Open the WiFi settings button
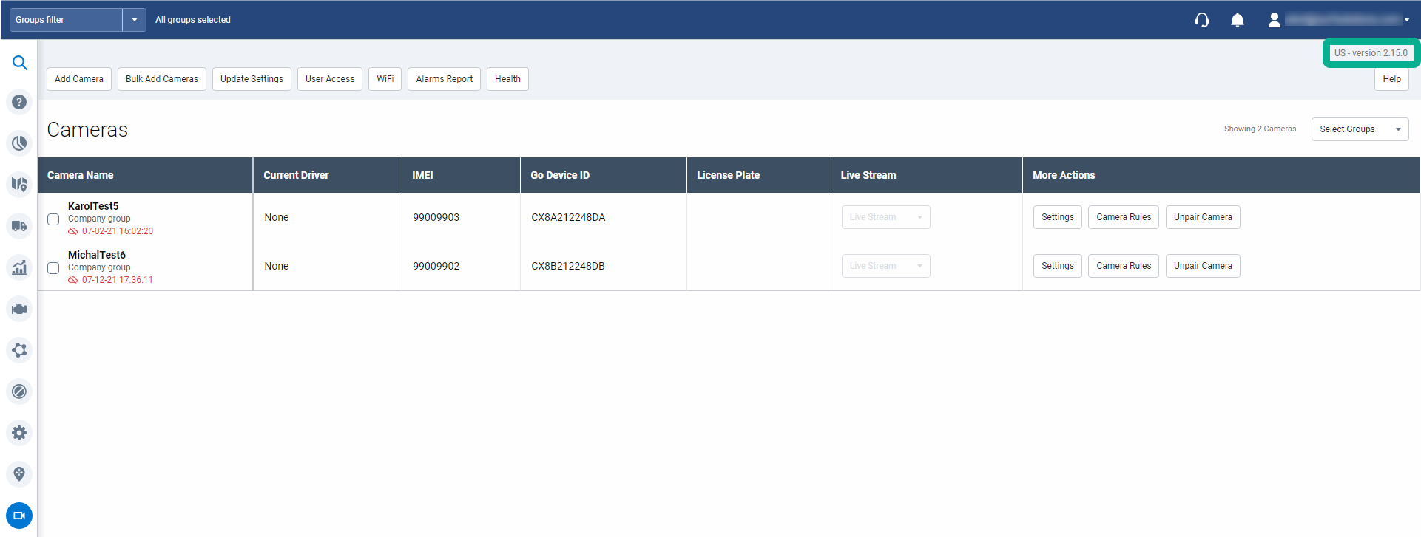The image size is (1421, 537). pyautogui.click(x=385, y=79)
